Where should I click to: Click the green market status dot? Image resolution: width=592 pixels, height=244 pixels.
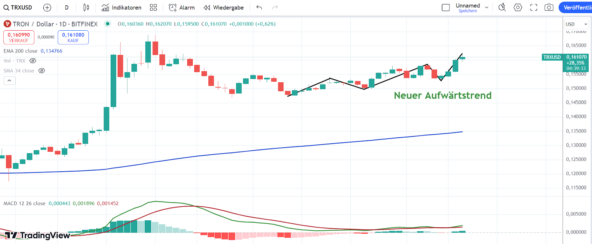107,24
